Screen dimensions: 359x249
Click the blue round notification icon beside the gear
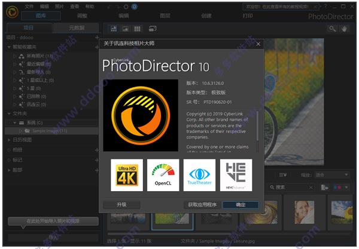tap(135, 7)
